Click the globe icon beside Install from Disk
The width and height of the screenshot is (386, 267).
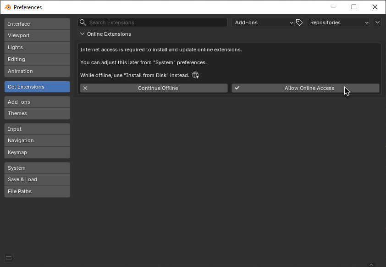[x=195, y=75]
